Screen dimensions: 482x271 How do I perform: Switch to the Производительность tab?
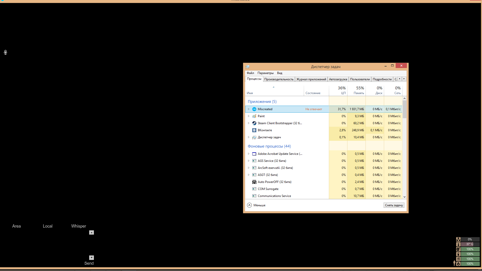point(279,79)
